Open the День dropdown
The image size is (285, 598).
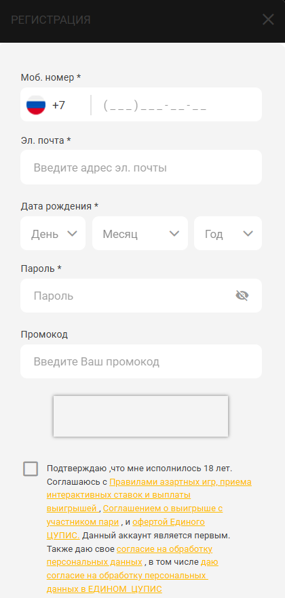point(53,233)
